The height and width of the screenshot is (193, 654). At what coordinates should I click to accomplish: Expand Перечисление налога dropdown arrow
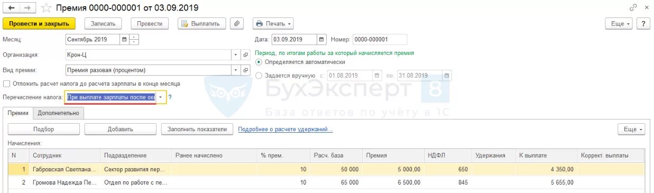point(161,97)
